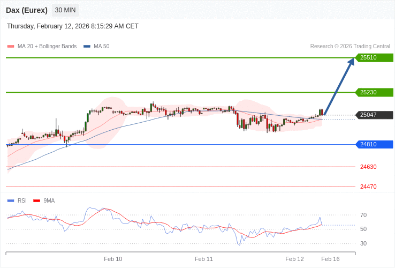Click the Feb 12 date axis label
The height and width of the screenshot is (268, 395).
(x=294, y=259)
